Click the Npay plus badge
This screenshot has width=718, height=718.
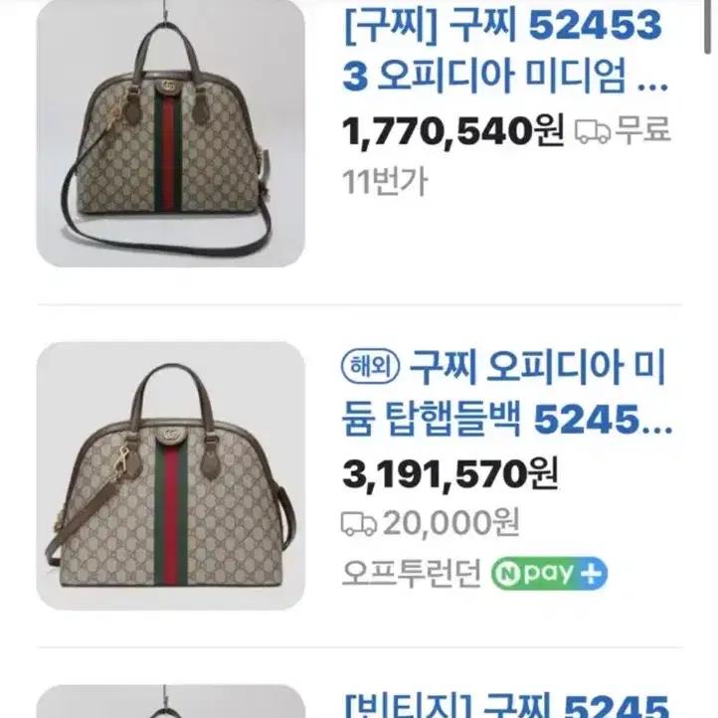(549, 573)
